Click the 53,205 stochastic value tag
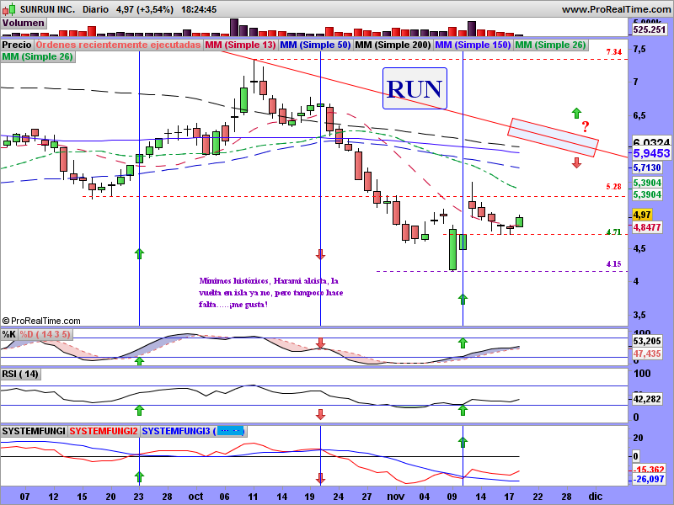Screen dimensions: 674x505 (x=647, y=342)
